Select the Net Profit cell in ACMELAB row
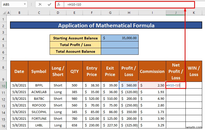Image resolution: width=205 pixels, height=130 pixels. [x=176, y=92]
